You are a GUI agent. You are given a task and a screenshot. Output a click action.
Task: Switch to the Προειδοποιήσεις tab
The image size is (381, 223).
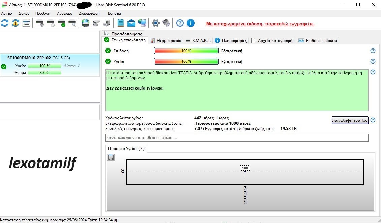[x=124, y=34]
